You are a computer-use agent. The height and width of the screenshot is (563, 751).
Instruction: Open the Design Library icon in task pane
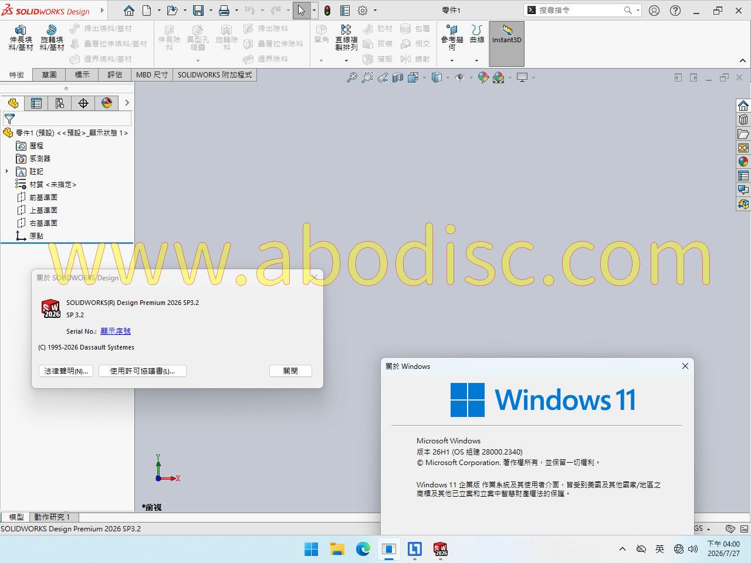743,120
